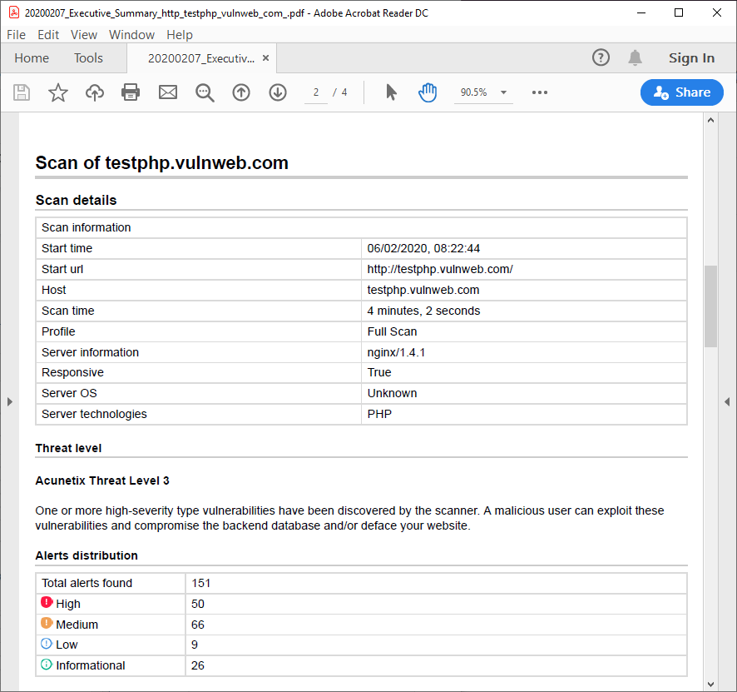Click the red High severity icon
Viewport: 737px width, 692px height.
pyautogui.click(x=47, y=602)
